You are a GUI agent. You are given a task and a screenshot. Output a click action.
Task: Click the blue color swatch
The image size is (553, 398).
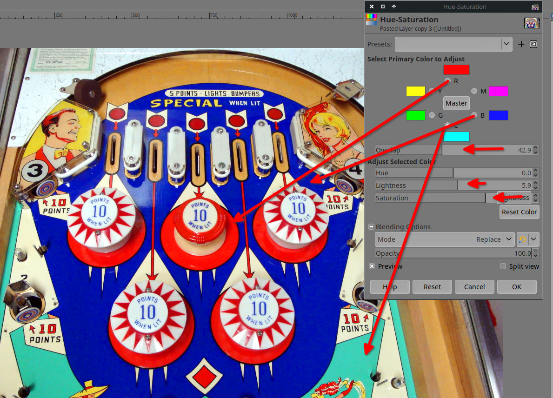pyautogui.click(x=499, y=115)
